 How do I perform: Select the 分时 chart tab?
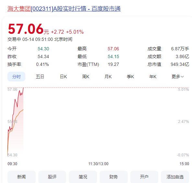click(x=17, y=77)
